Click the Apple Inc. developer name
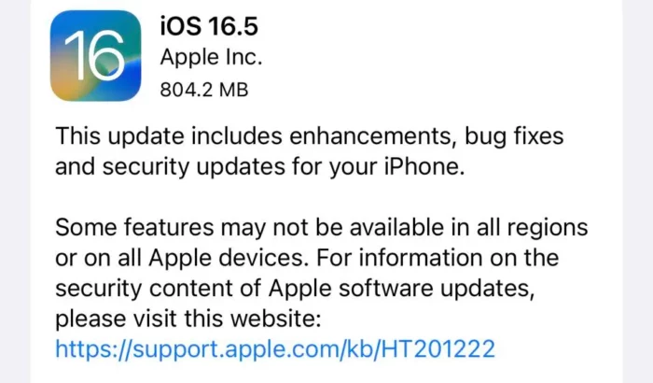This screenshot has width=653, height=383. 211,57
